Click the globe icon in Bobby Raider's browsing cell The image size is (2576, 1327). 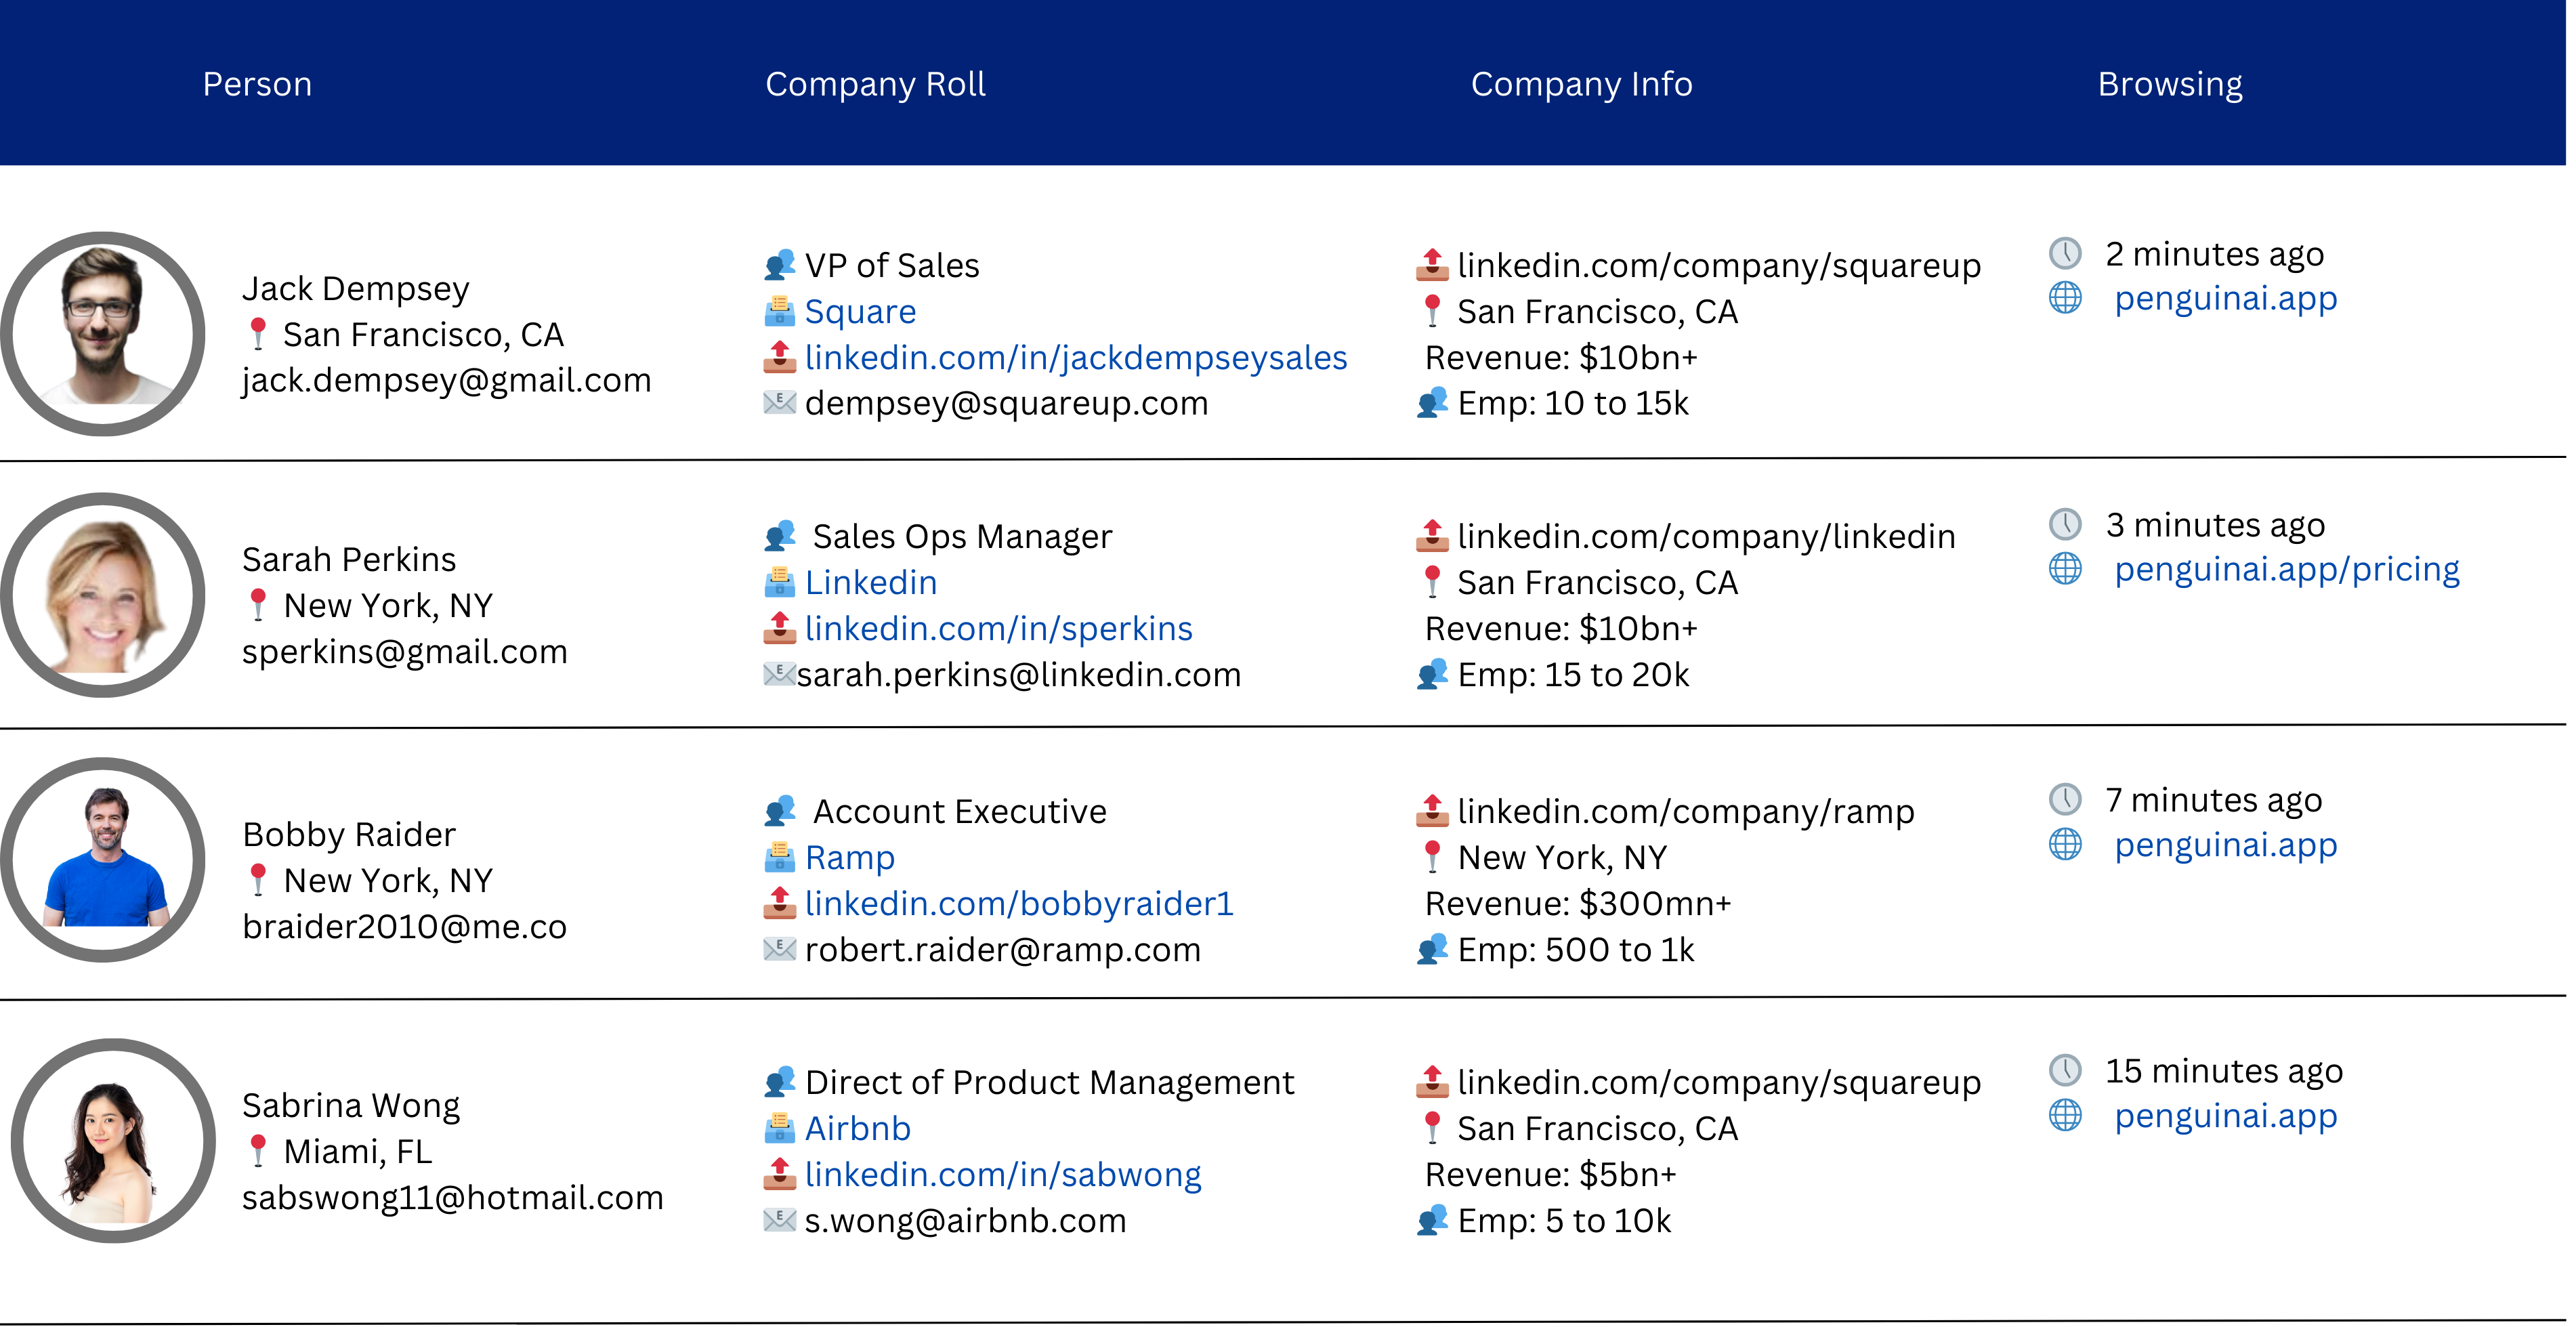point(2065,845)
